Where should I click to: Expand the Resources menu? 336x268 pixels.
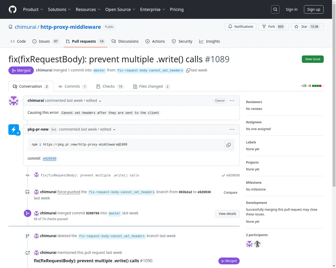click(88, 9)
